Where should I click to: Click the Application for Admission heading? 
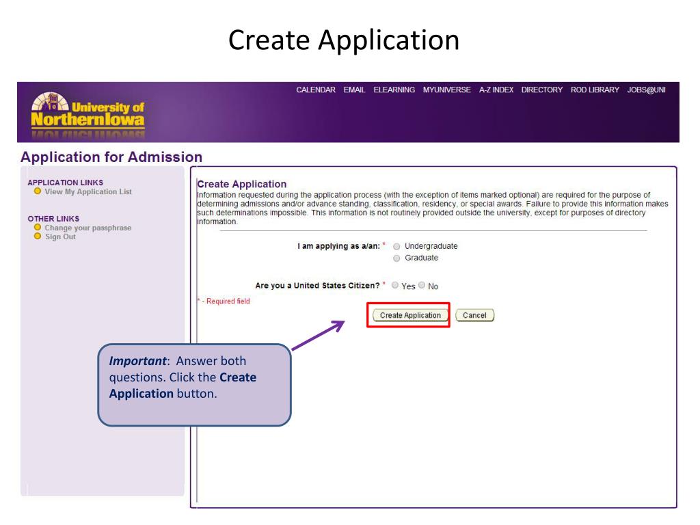[x=111, y=157]
